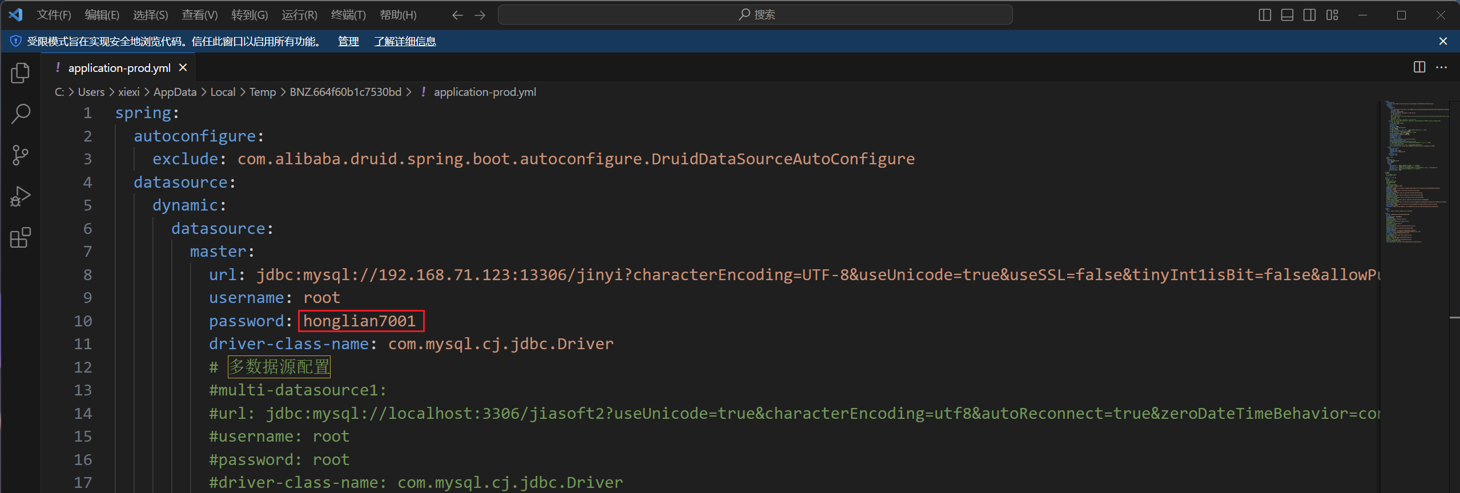Click the Users breadcrumb segment
This screenshot has width=1460, height=493.
point(91,92)
